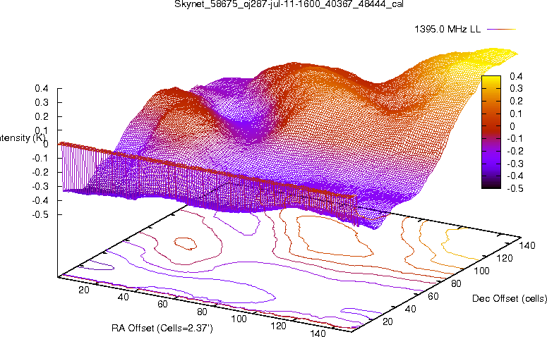Click the 0.3 label on the color bar
The width and height of the screenshot is (547, 337).
[516, 89]
